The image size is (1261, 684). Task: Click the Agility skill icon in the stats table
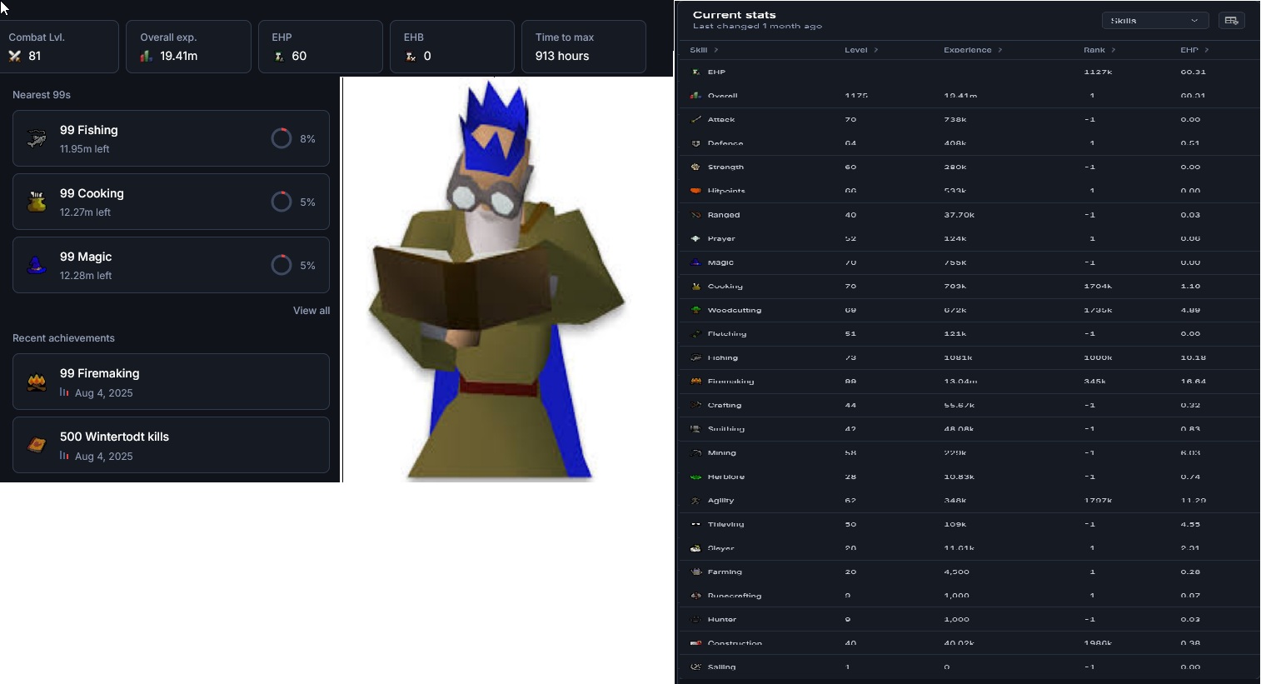click(x=696, y=501)
